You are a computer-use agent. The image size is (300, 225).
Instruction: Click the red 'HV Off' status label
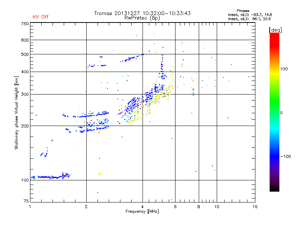pyautogui.click(x=40, y=17)
